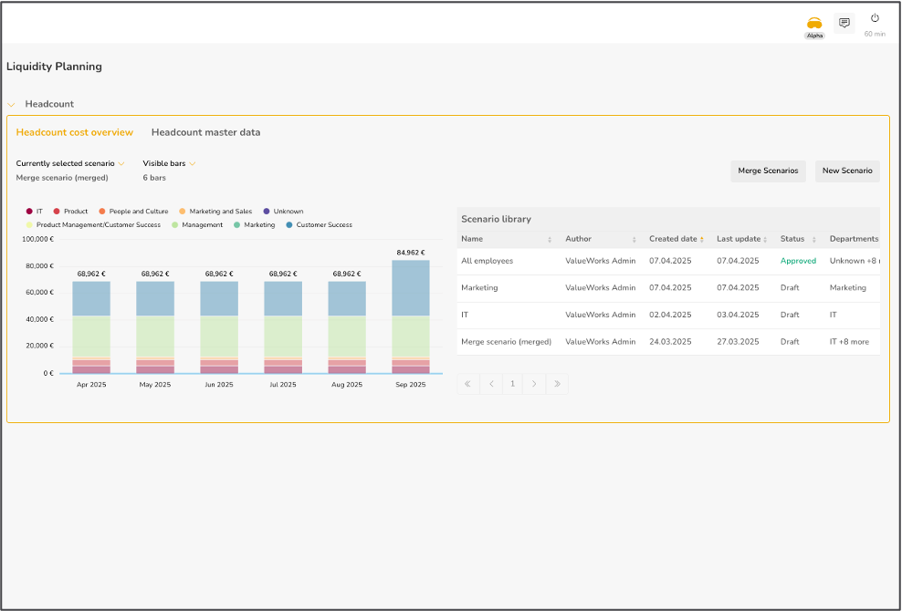Click the Merge Scenarios button

768,171
